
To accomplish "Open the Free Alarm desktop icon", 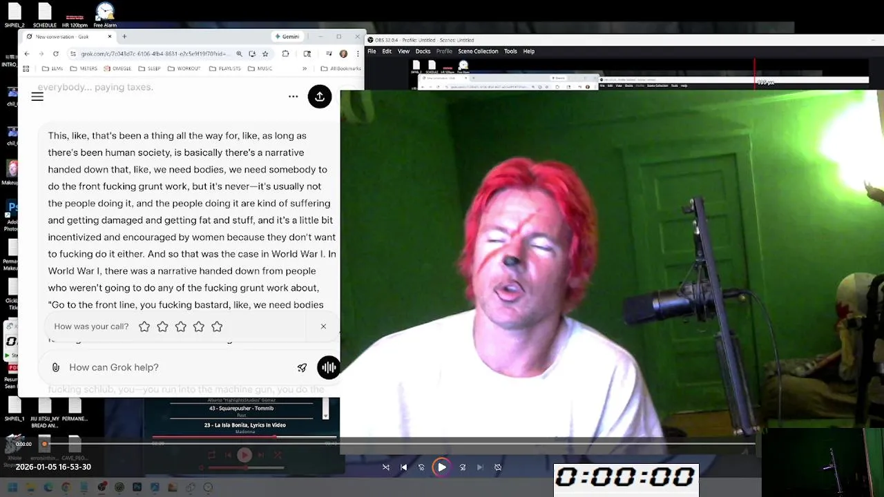I will click(x=105, y=16).
